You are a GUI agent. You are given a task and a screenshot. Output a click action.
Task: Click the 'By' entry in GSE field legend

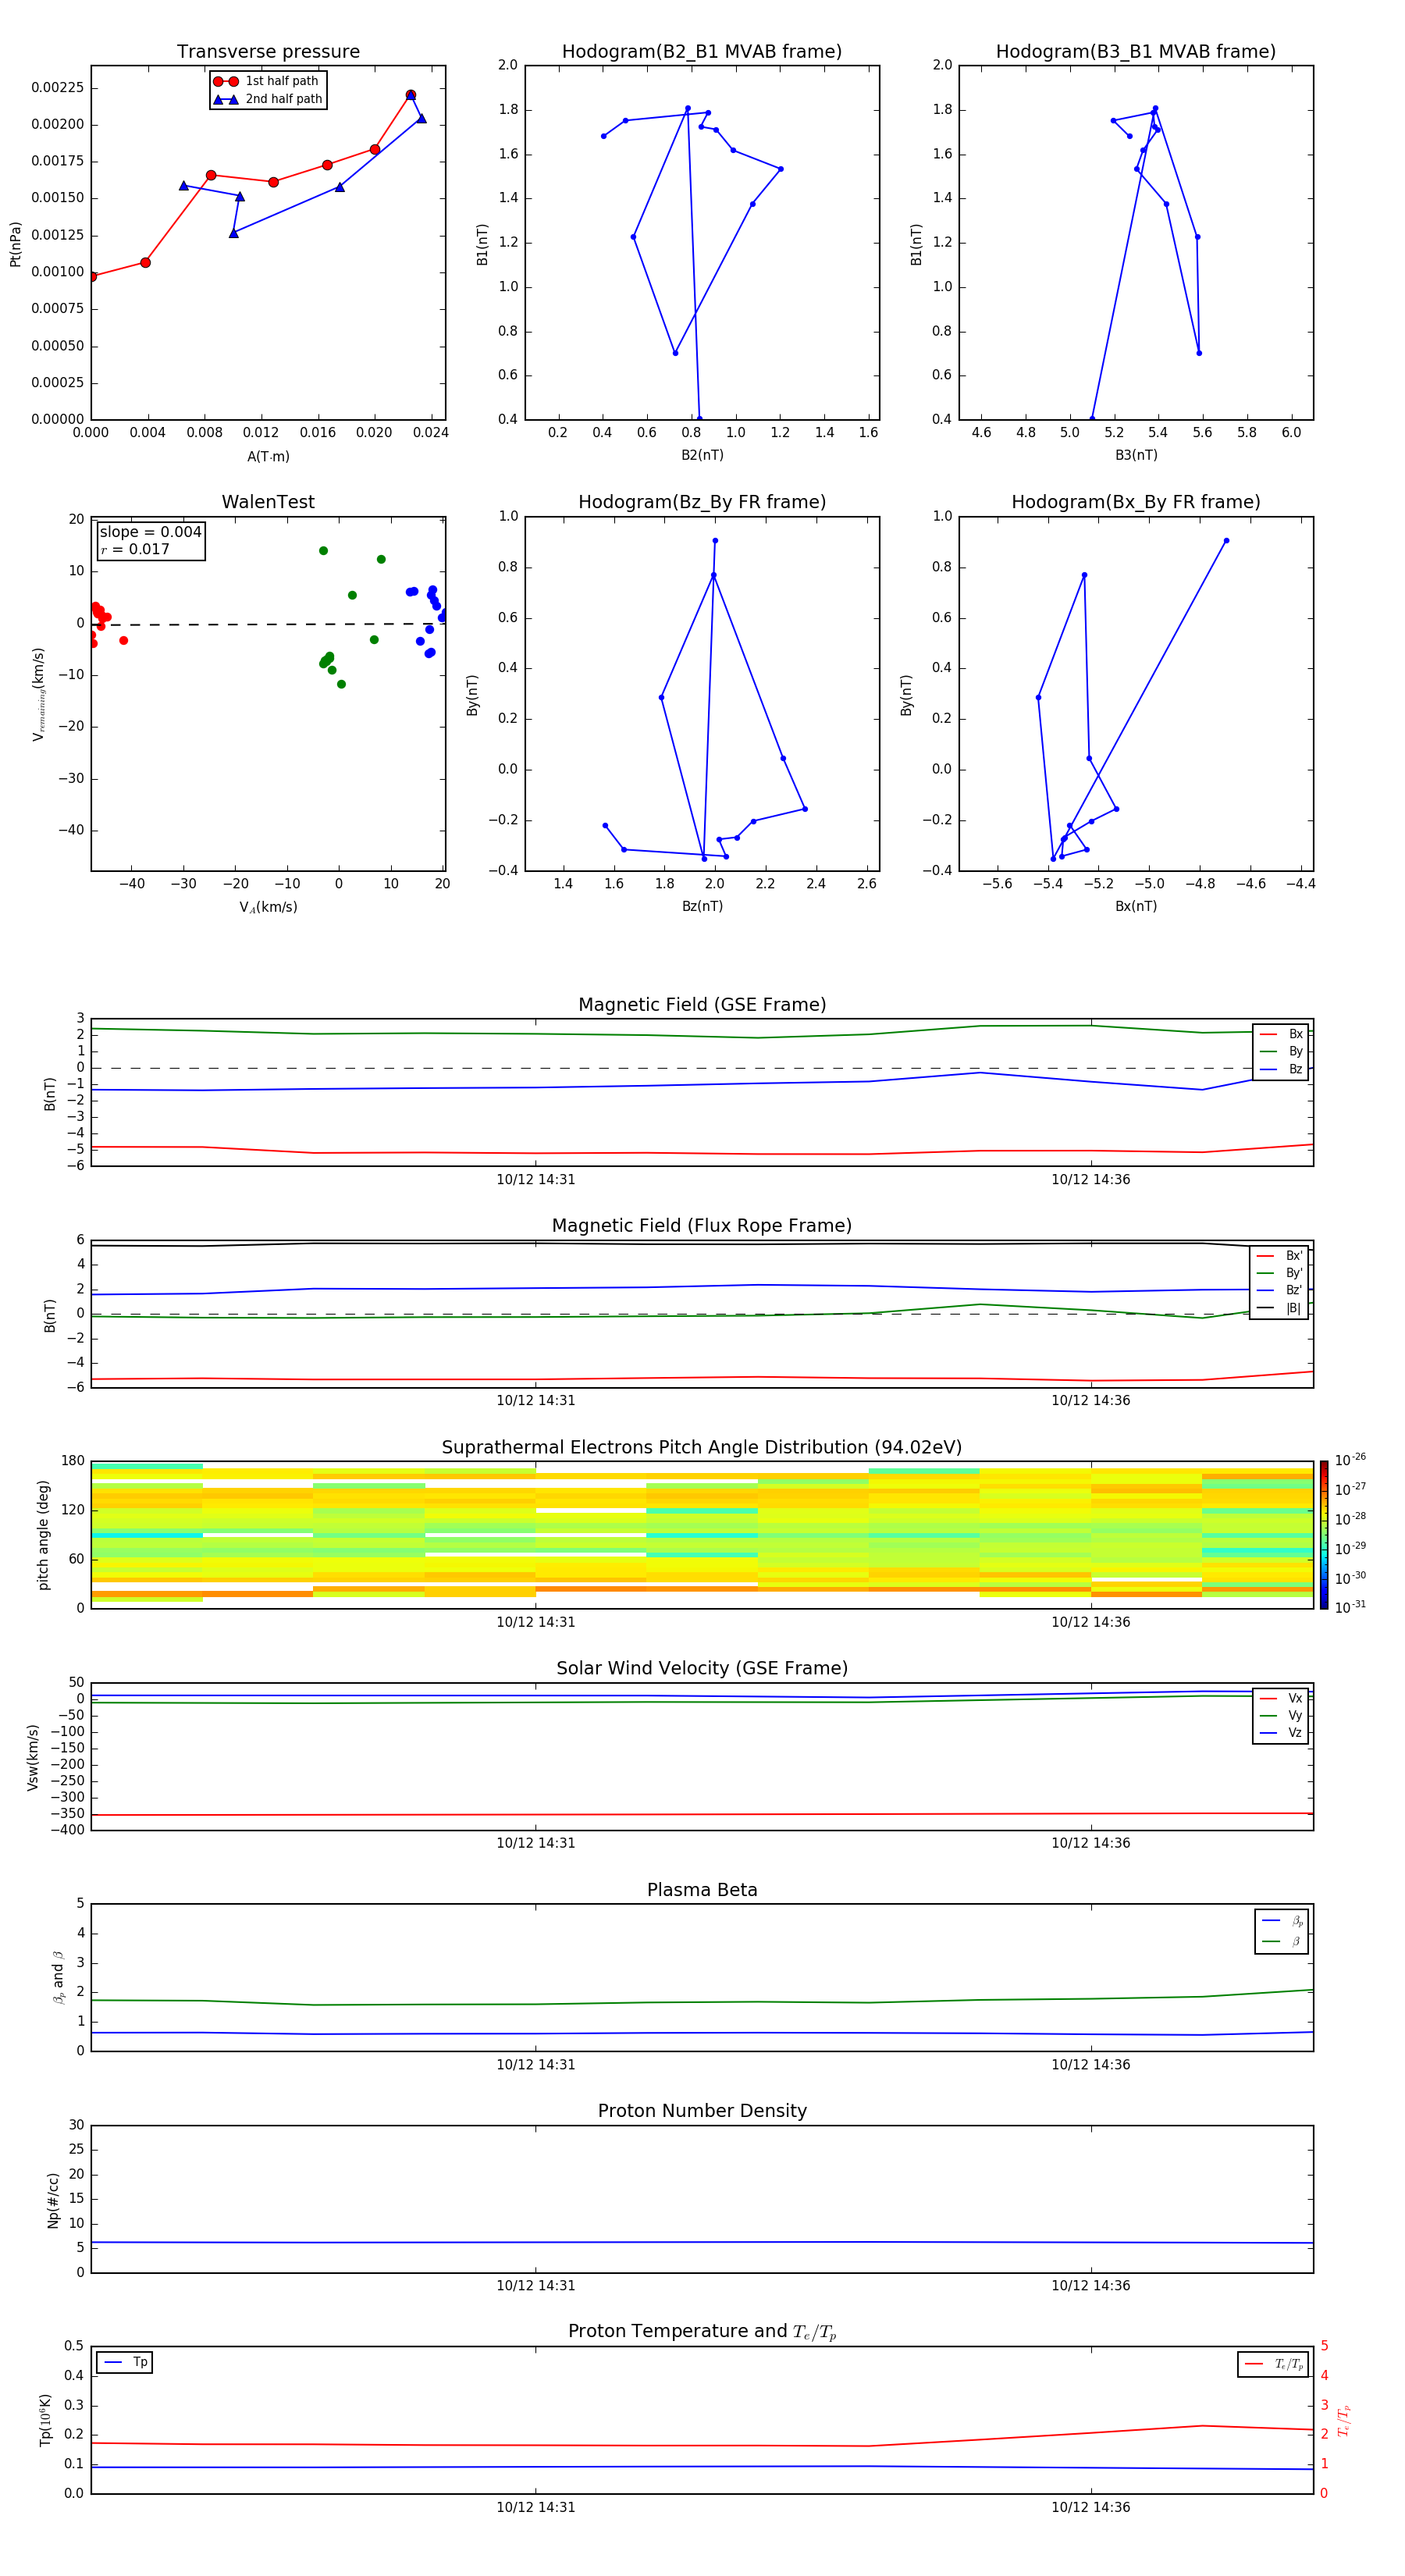coord(1282,1051)
